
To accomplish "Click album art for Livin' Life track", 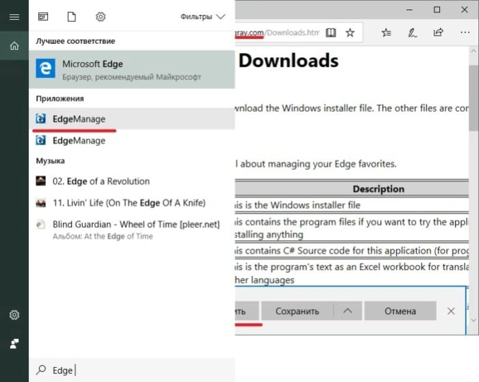I will click(x=40, y=203).
